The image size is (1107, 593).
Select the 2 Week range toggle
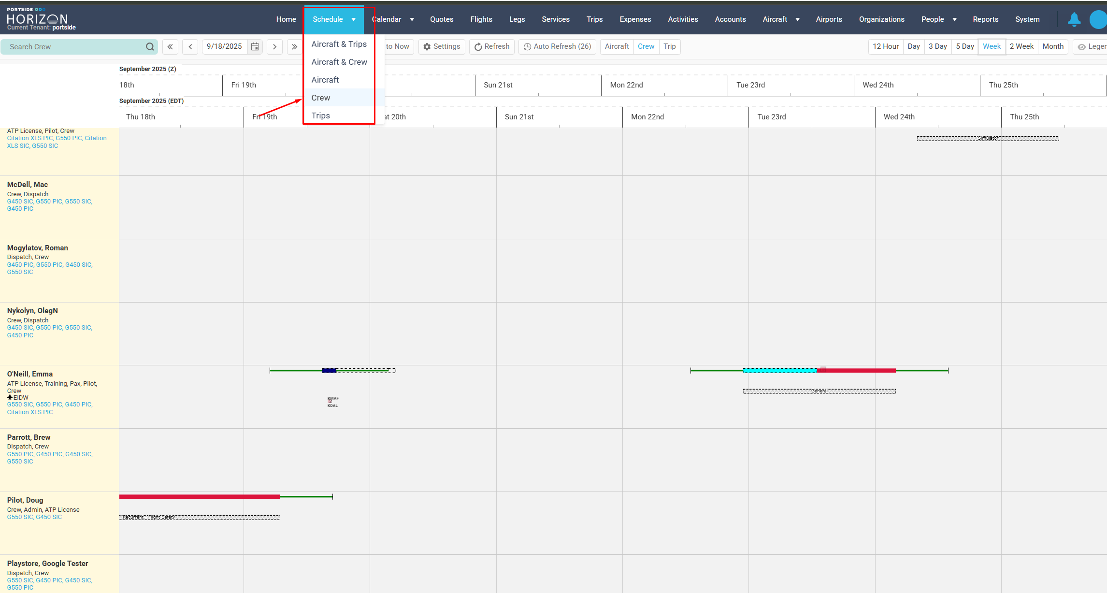[x=1021, y=47]
